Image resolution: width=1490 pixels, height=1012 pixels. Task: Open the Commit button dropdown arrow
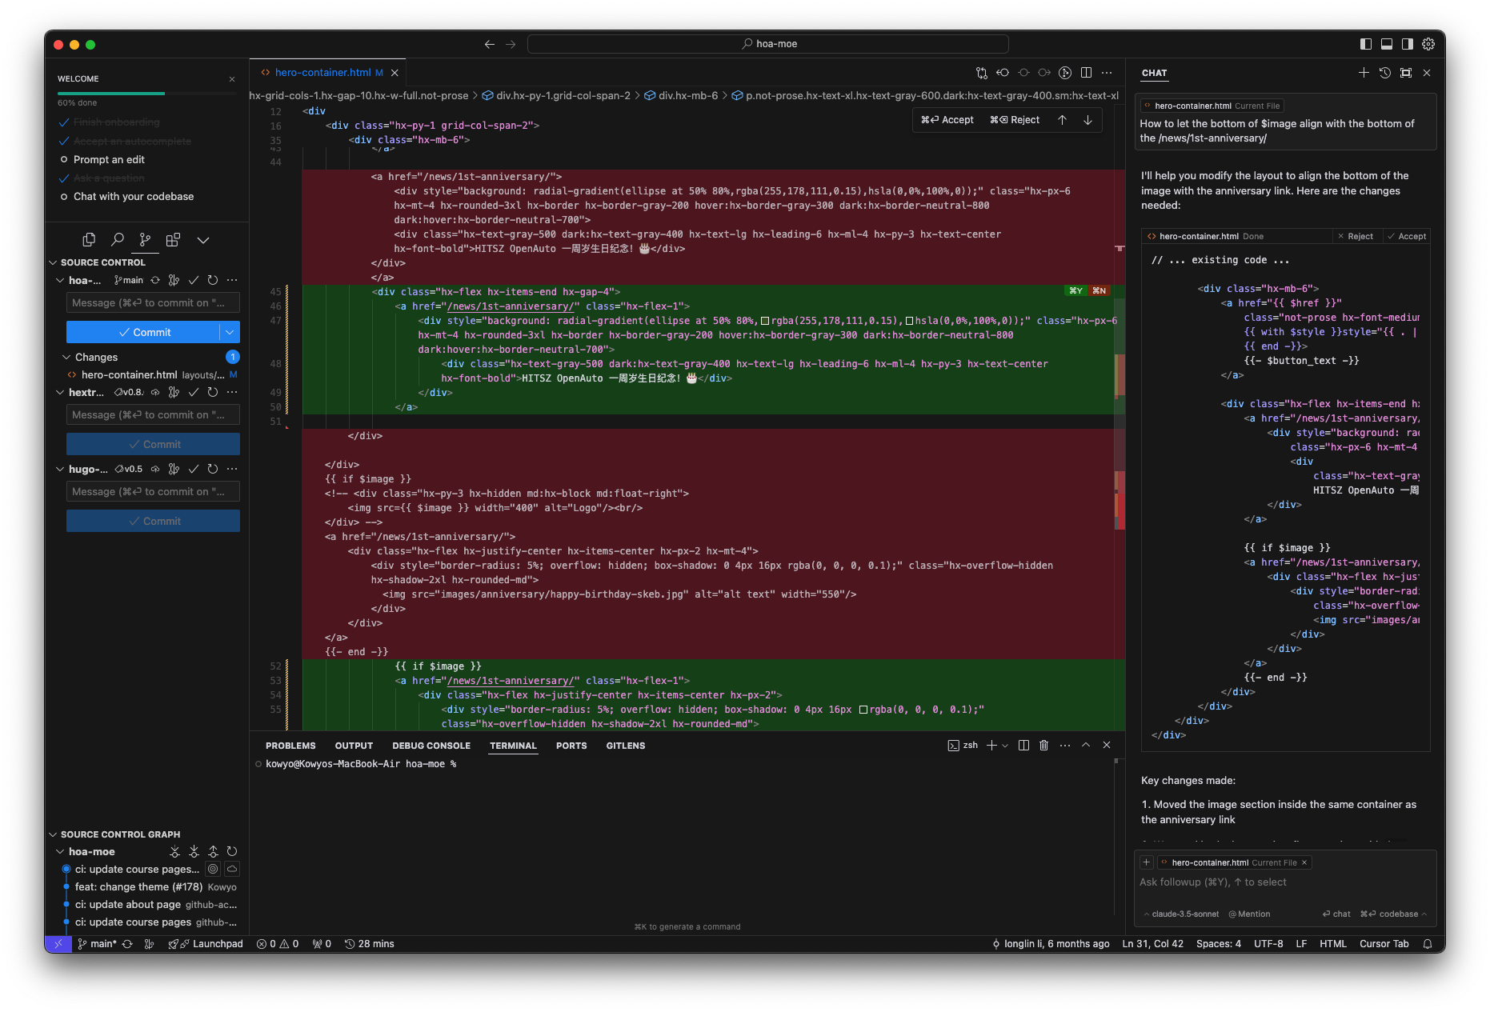[230, 332]
